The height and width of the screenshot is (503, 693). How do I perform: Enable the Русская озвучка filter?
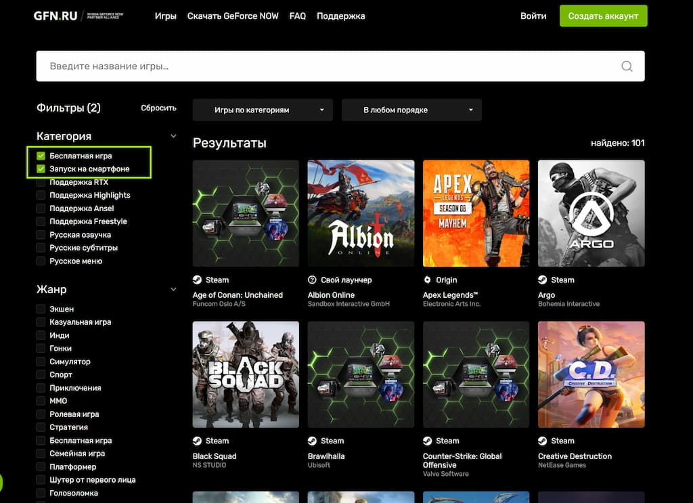click(x=41, y=235)
